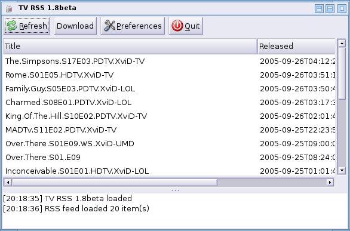Select King.Of.The.Hill.S10E02.PDTV.XviD-TV entry

76,116
